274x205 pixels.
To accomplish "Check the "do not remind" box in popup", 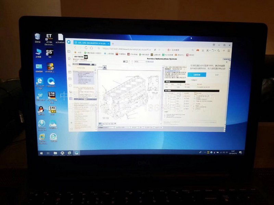I will click(190, 80).
